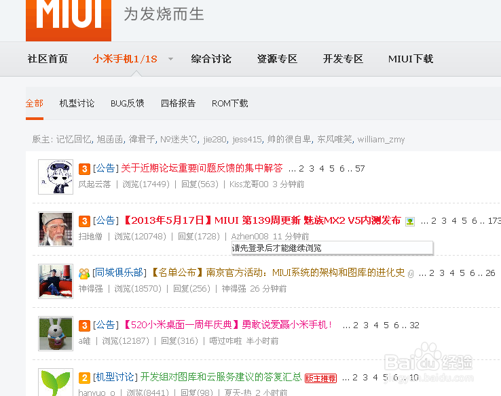Switch to the 机型讨论 tab

point(77,103)
